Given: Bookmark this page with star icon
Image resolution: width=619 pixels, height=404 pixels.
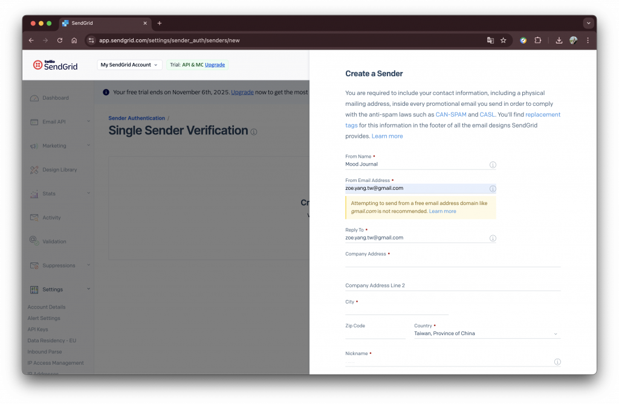Looking at the screenshot, I should tap(504, 41).
